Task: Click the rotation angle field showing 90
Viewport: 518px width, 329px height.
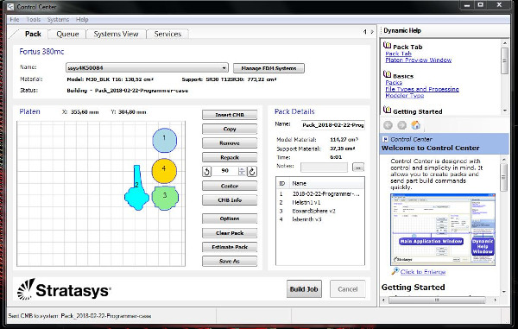Action: point(225,171)
